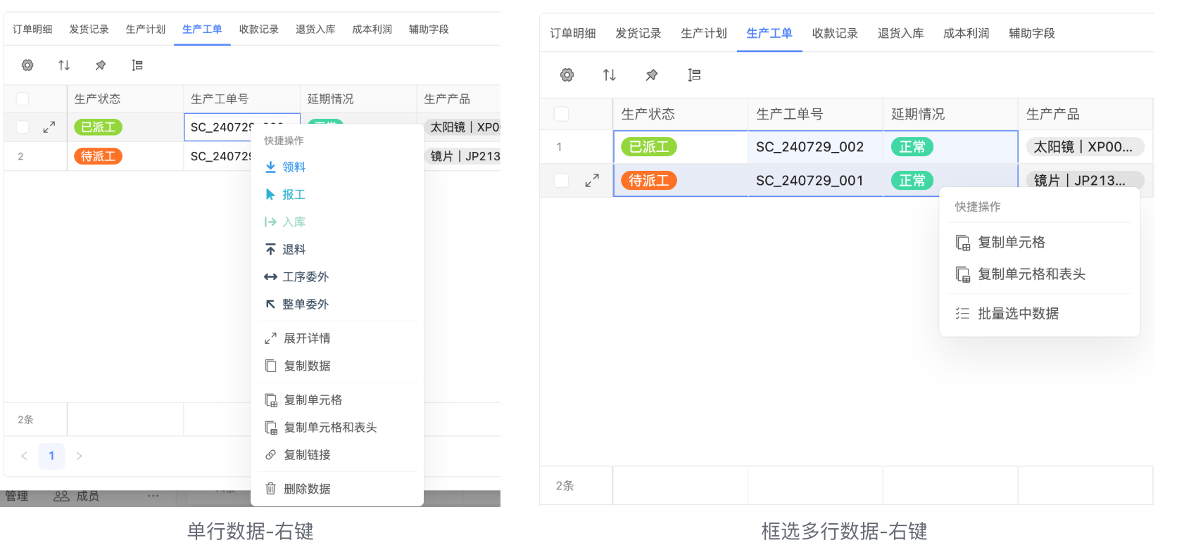Click the pin icon in left panel toolbar
Image resolution: width=1184 pixels, height=557 pixels.
[x=101, y=65]
